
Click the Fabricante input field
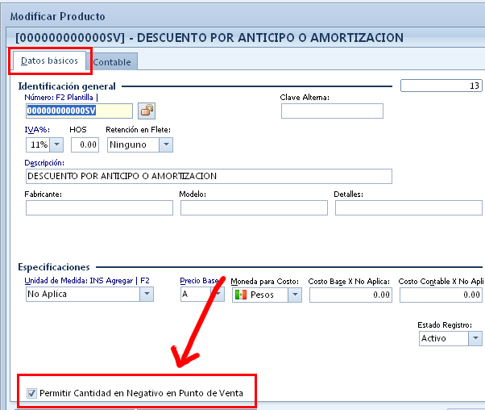tap(99, 207)
